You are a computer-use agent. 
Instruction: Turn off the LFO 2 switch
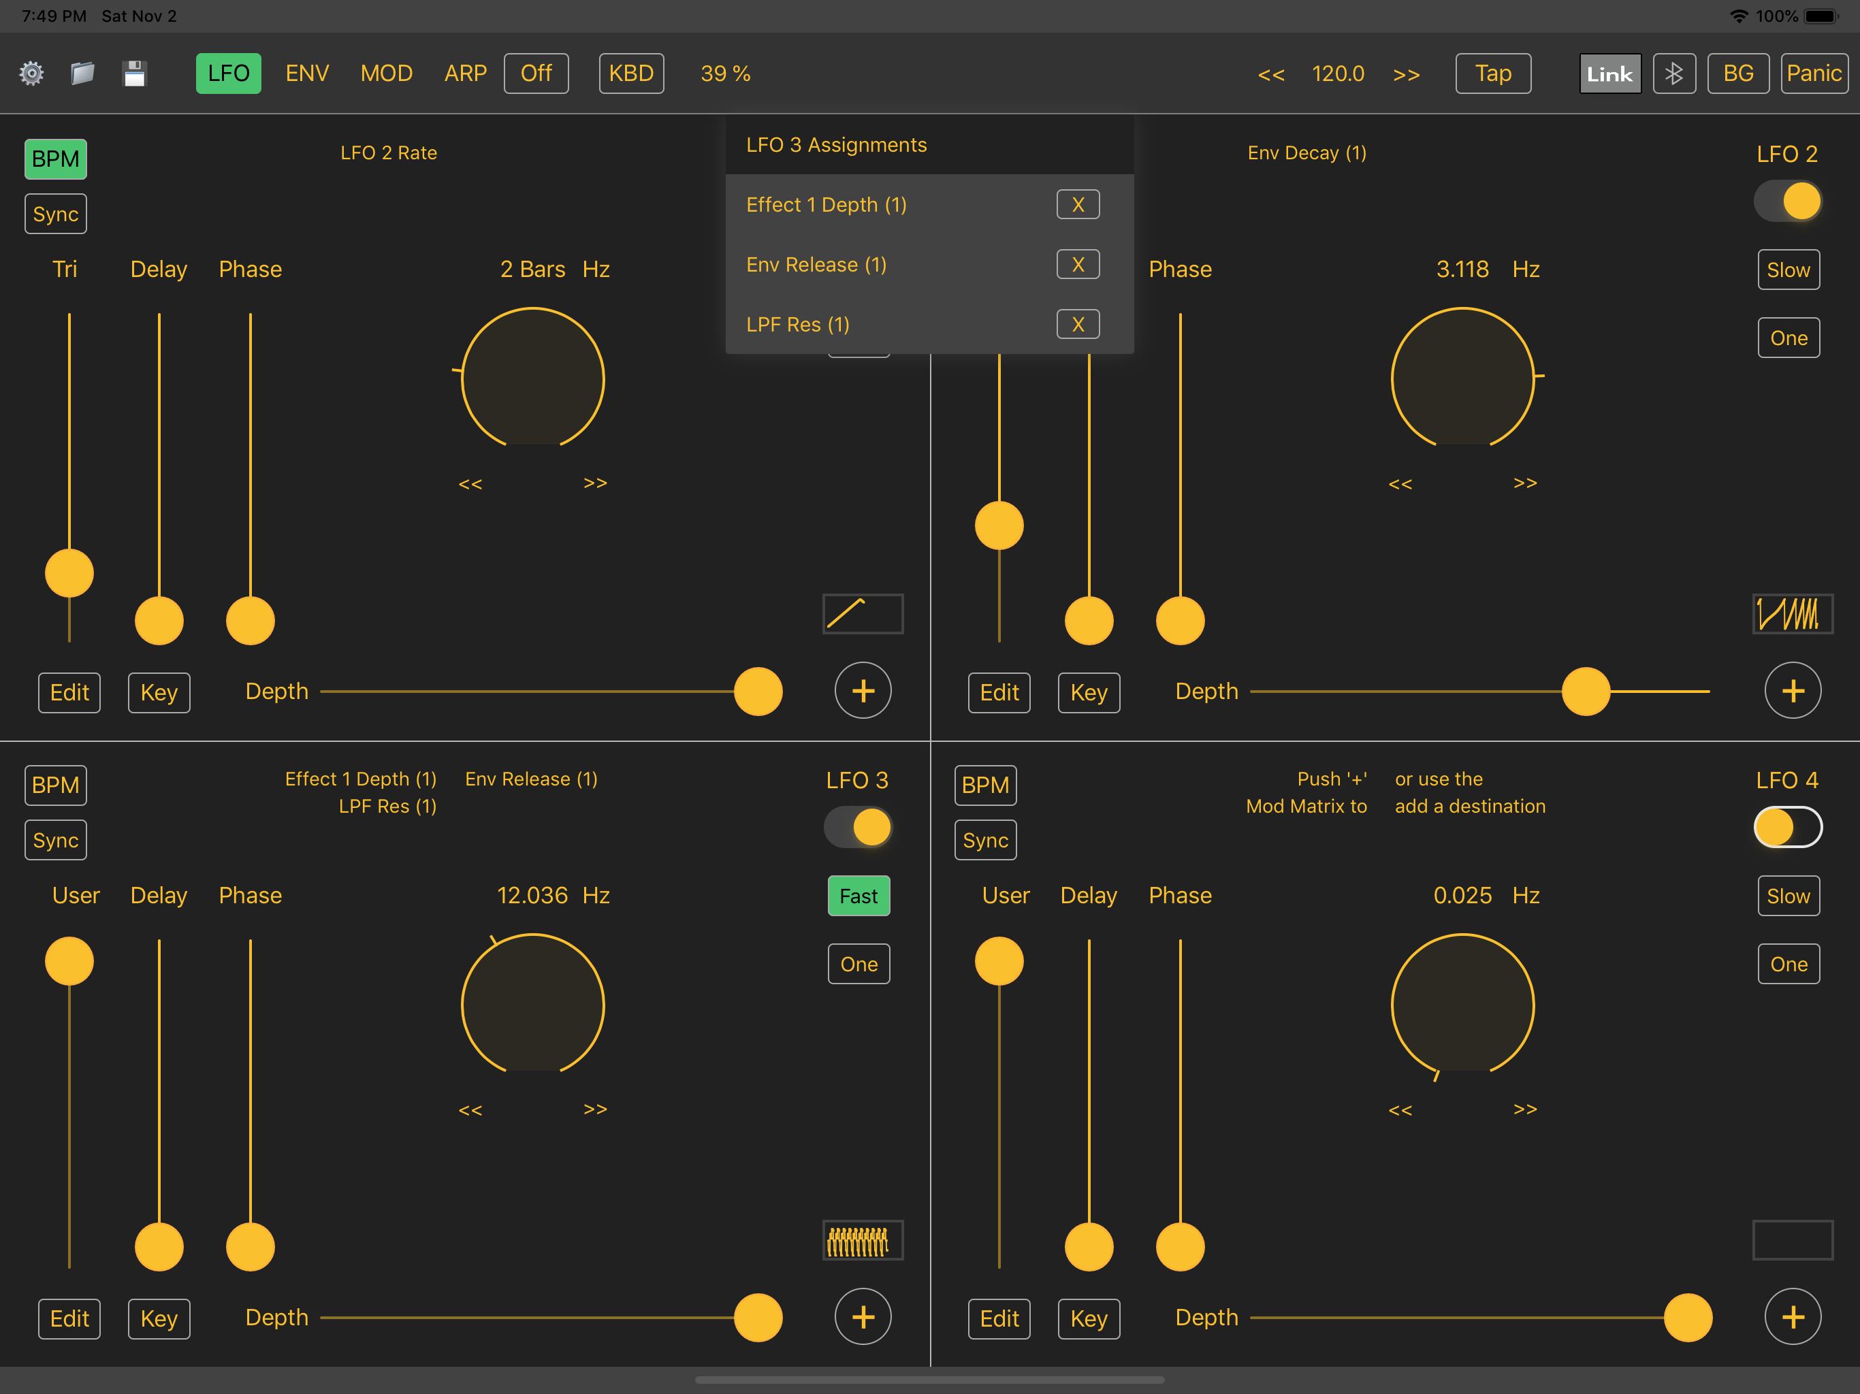1787,201
